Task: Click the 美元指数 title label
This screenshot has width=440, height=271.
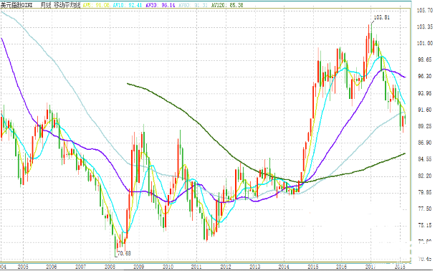Action: point(16,5)
